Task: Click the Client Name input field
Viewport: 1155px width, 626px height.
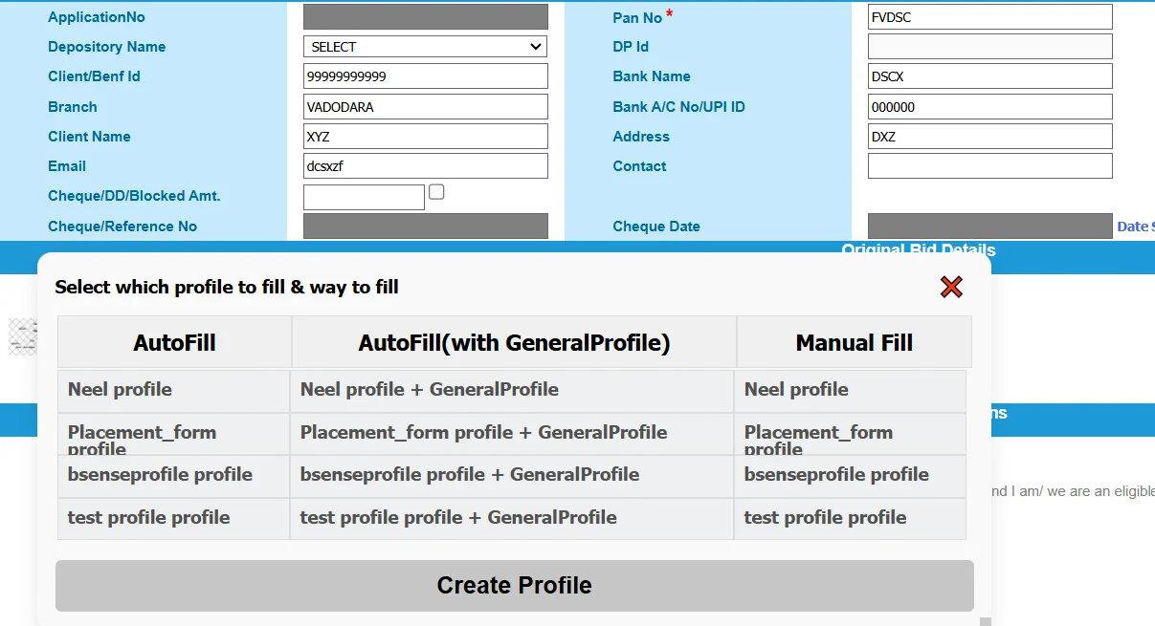Action: point(425,137)
